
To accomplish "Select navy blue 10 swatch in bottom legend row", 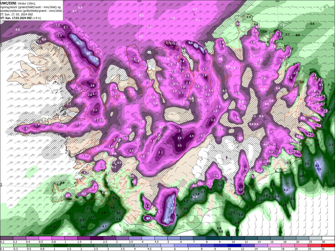I will pyautogui.click(x=234, y=246).
